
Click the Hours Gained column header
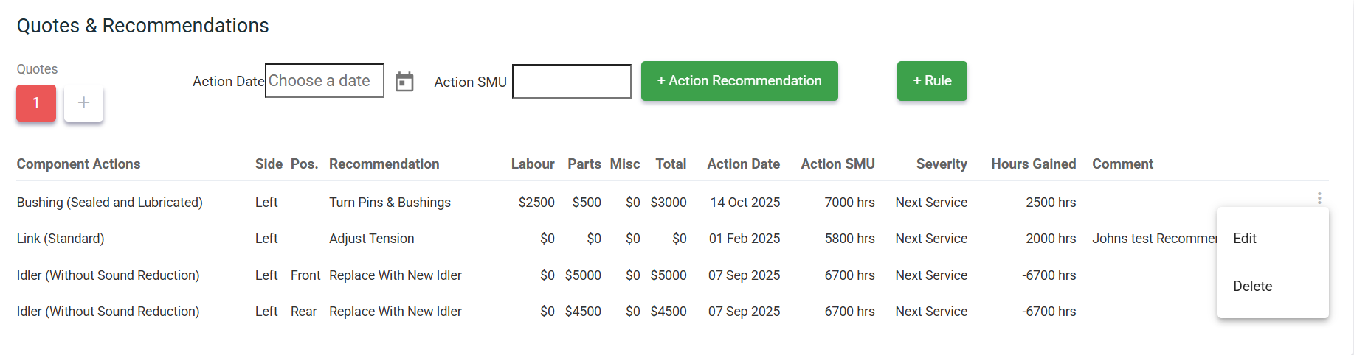click(x=1033, y=164)
